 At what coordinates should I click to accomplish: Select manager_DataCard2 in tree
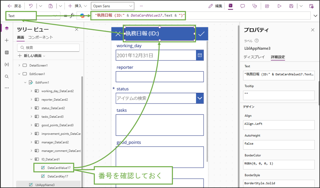pos(55,142)
